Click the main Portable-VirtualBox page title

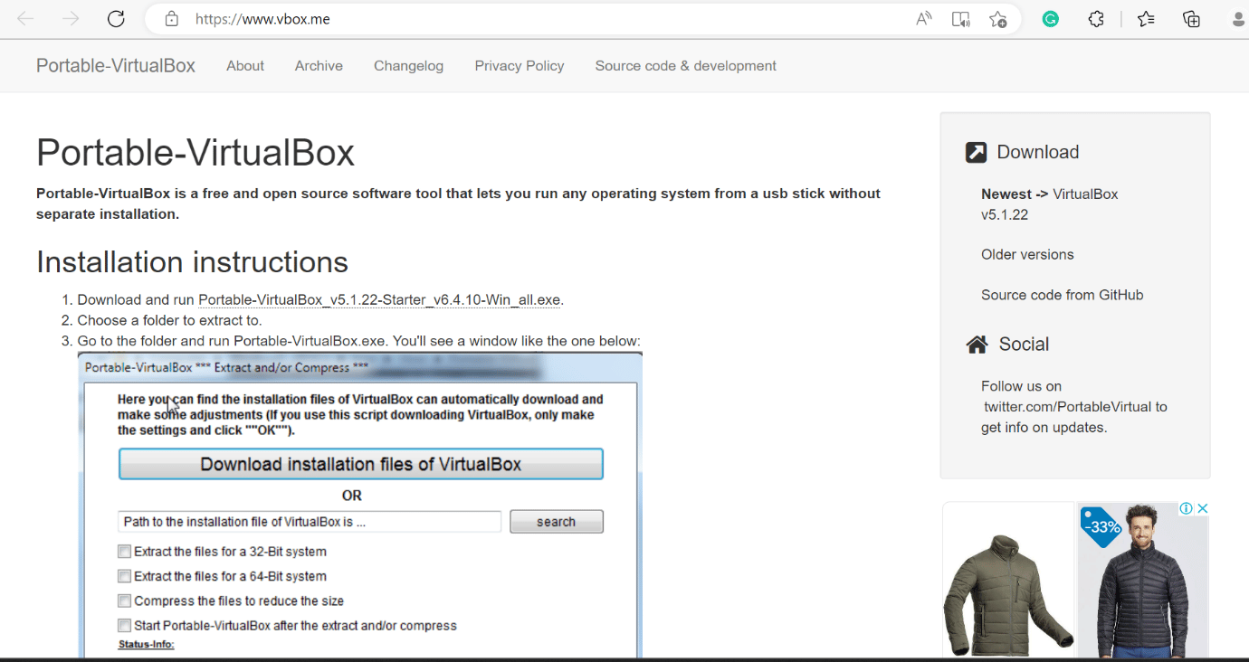pos(195,153)
